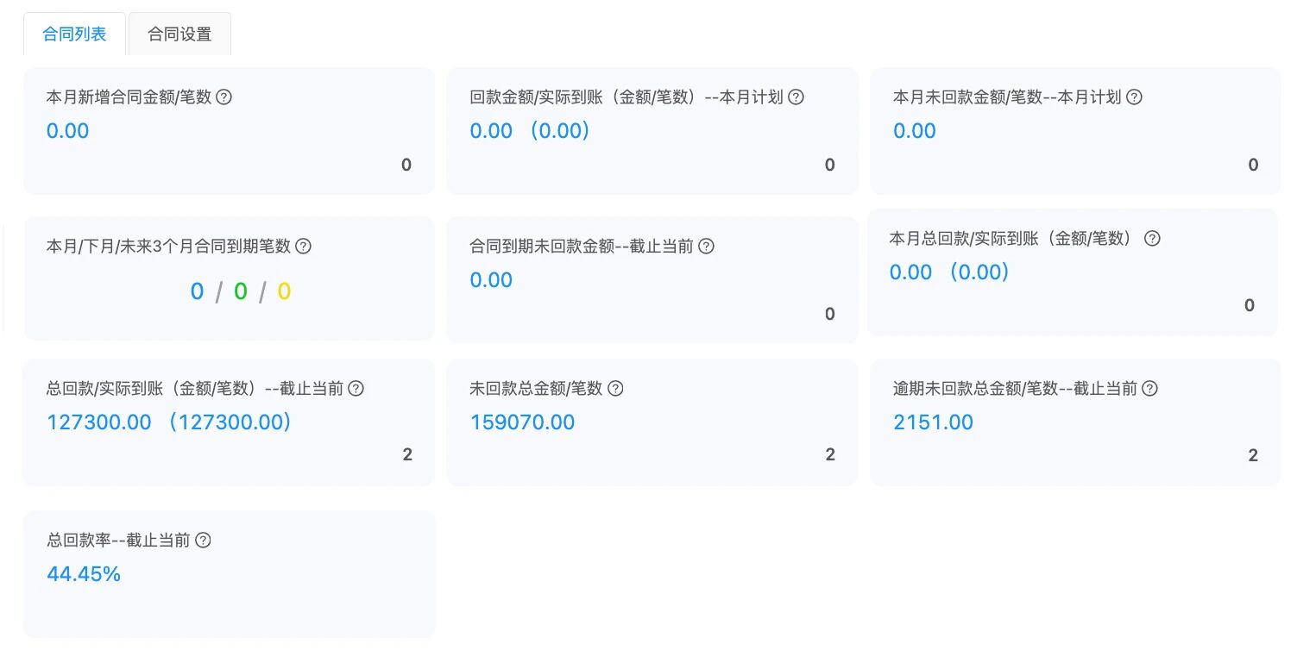Click the green 0 next-month expiring count
Screen dimensions: 1297x669
[x=241, y=292]
